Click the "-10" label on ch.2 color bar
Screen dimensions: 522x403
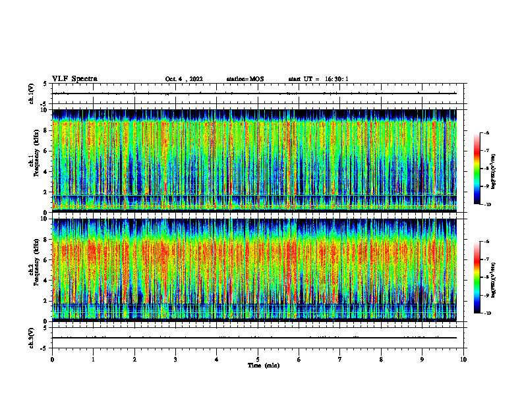487,313
